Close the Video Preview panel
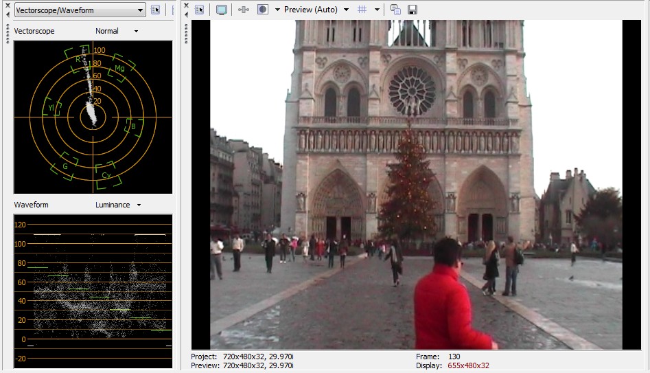Image resolution: width=650 pixels, height=373 pixels. point(187,5)
